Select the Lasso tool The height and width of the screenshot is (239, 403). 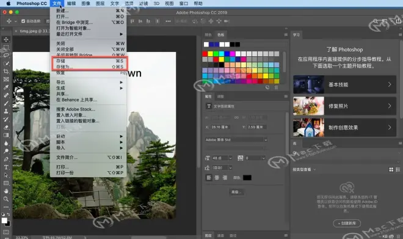coord(6,55)
